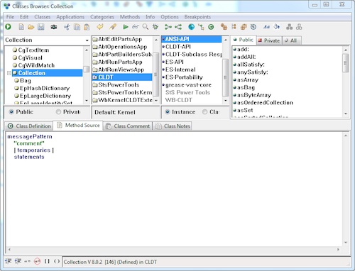Switch to the Class Notes tab
The image size is (355, 271).
[173, 126]
